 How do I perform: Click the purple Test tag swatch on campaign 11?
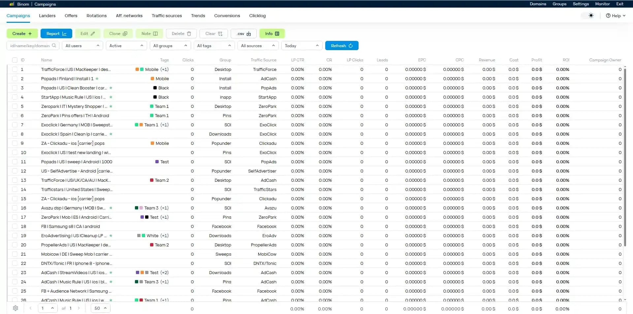pyautogui.click(x=157, y=162)
